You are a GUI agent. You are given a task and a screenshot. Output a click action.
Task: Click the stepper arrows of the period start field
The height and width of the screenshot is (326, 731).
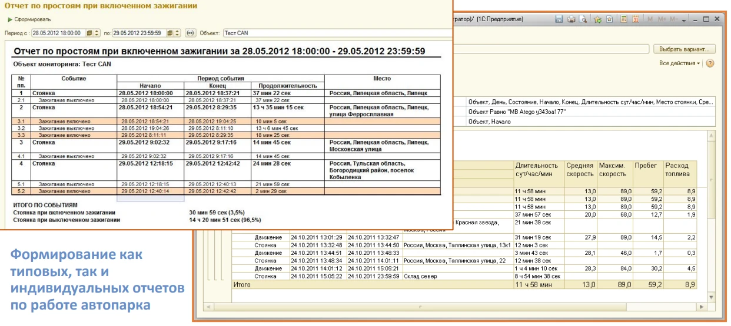click(97, 33)
